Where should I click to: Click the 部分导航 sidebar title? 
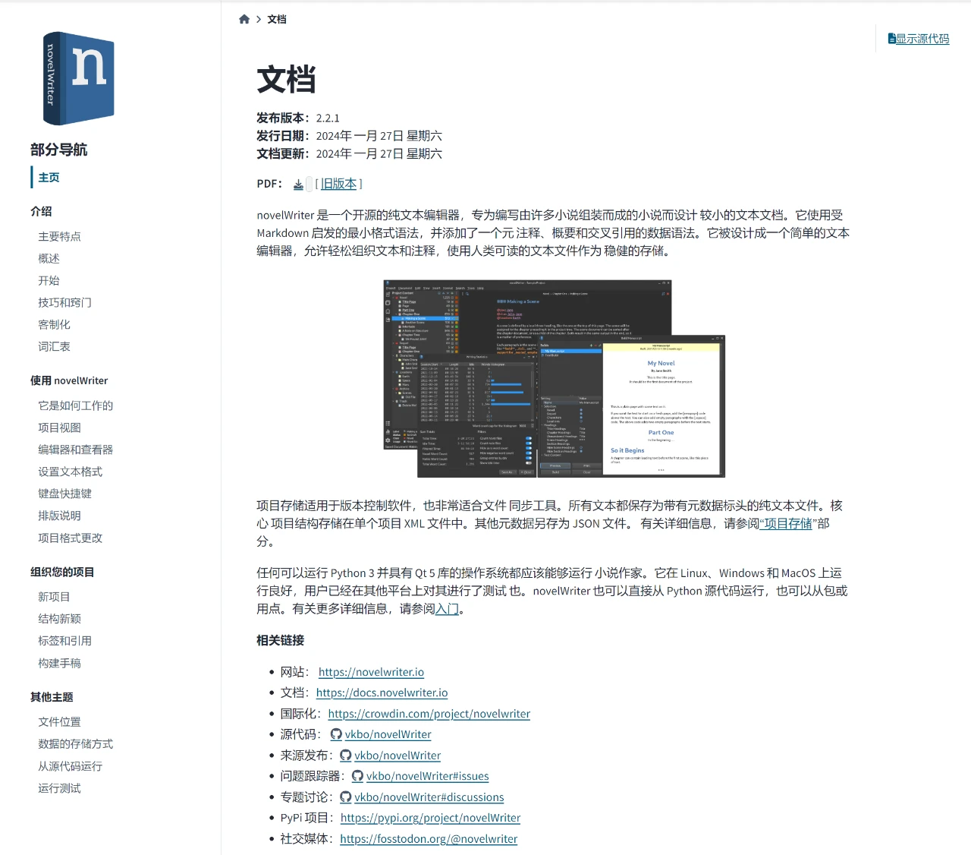[58, 150]
